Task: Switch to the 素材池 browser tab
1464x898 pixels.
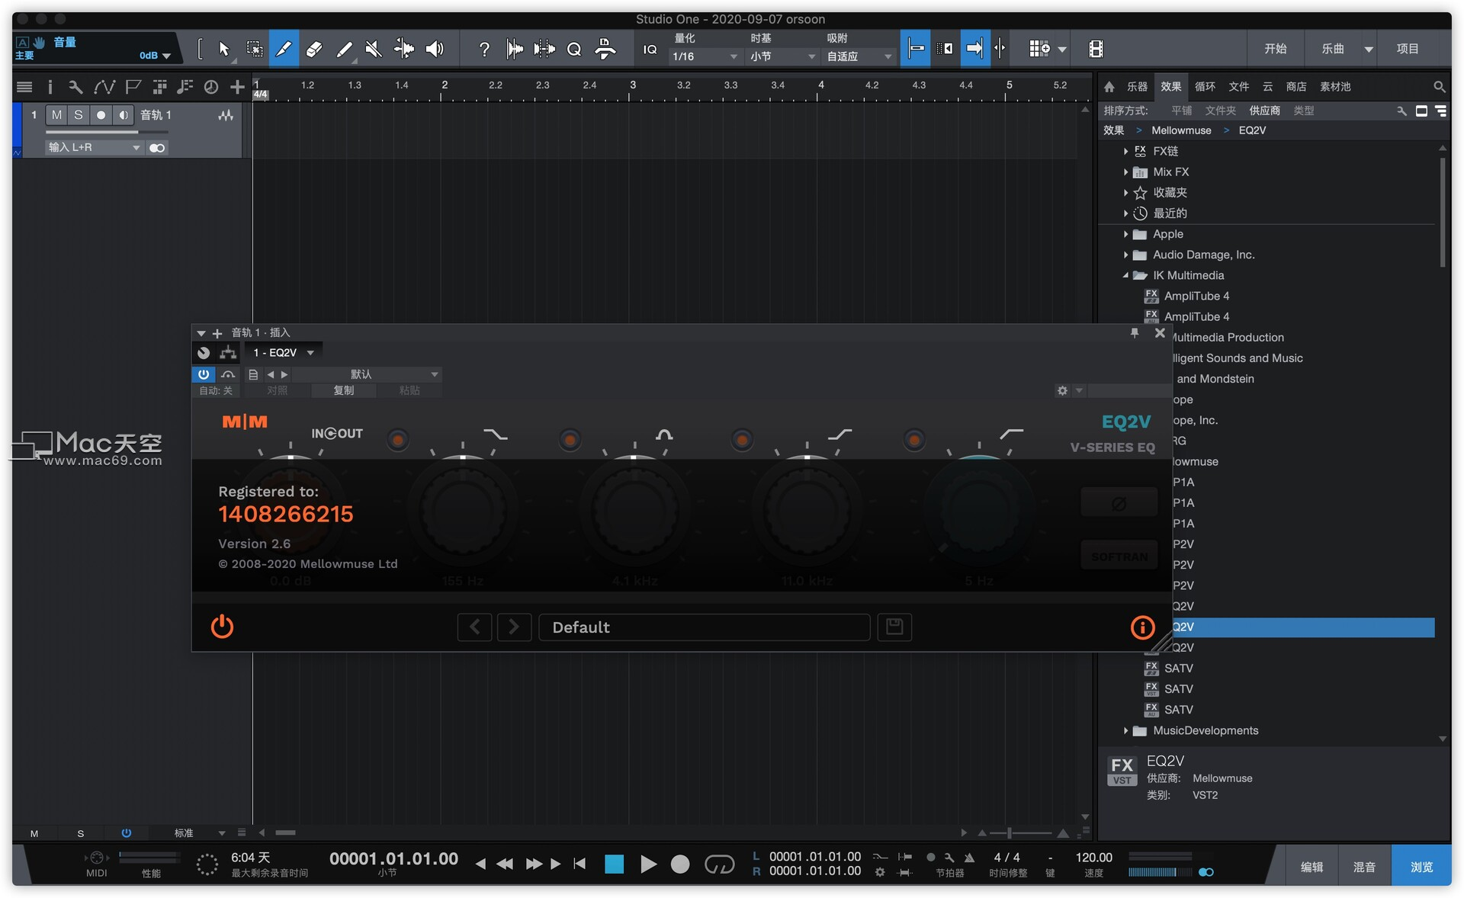Action: 1335,87
